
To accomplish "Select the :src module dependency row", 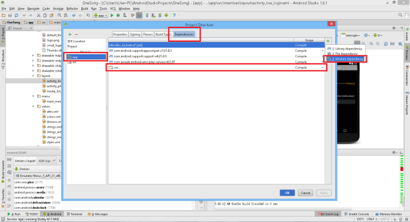I will [216, 67].
